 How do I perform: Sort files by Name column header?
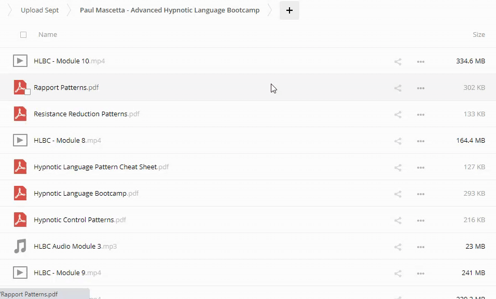pyautogui.click(x=48, y=35)
